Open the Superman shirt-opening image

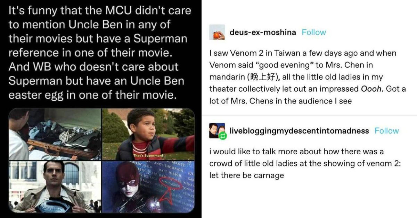click(x=55, y=187)
